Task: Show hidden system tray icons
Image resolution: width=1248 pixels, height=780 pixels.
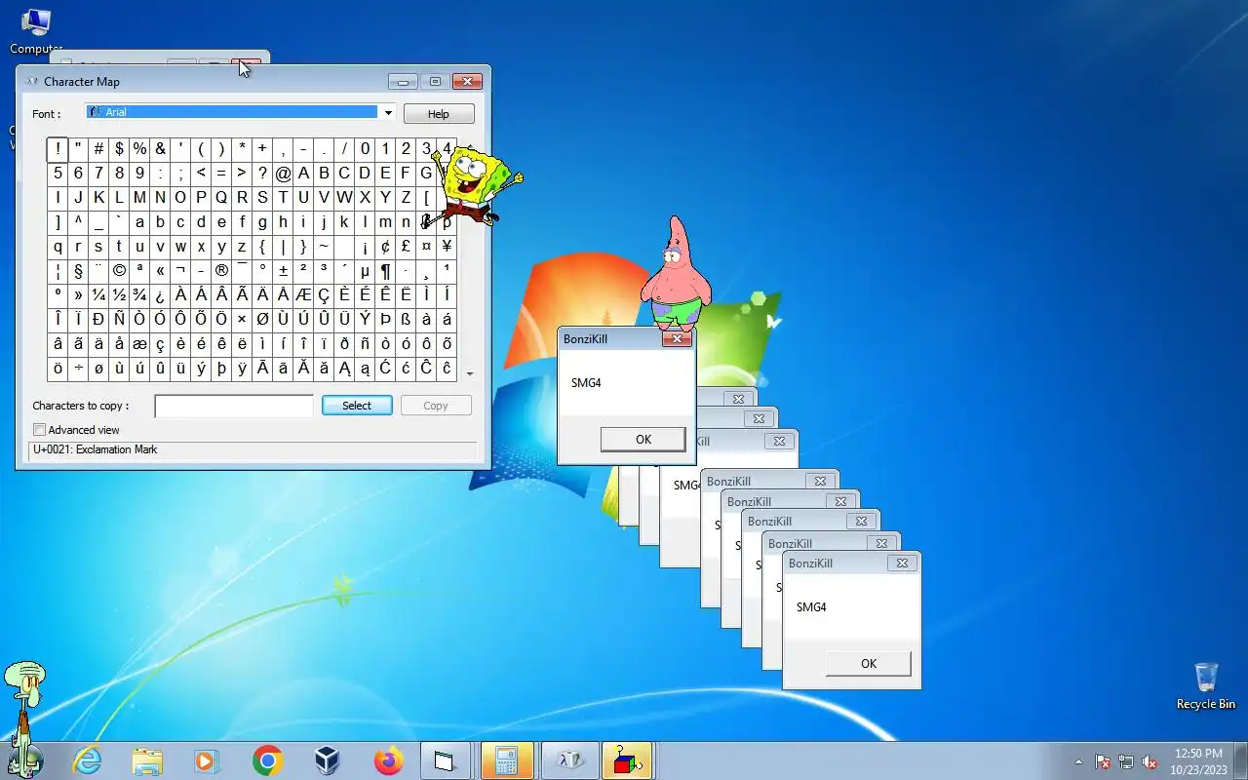Action: (1078, 761)
